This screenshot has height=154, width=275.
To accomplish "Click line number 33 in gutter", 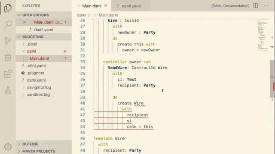I will pyautogui.click(x=82, y=62).
